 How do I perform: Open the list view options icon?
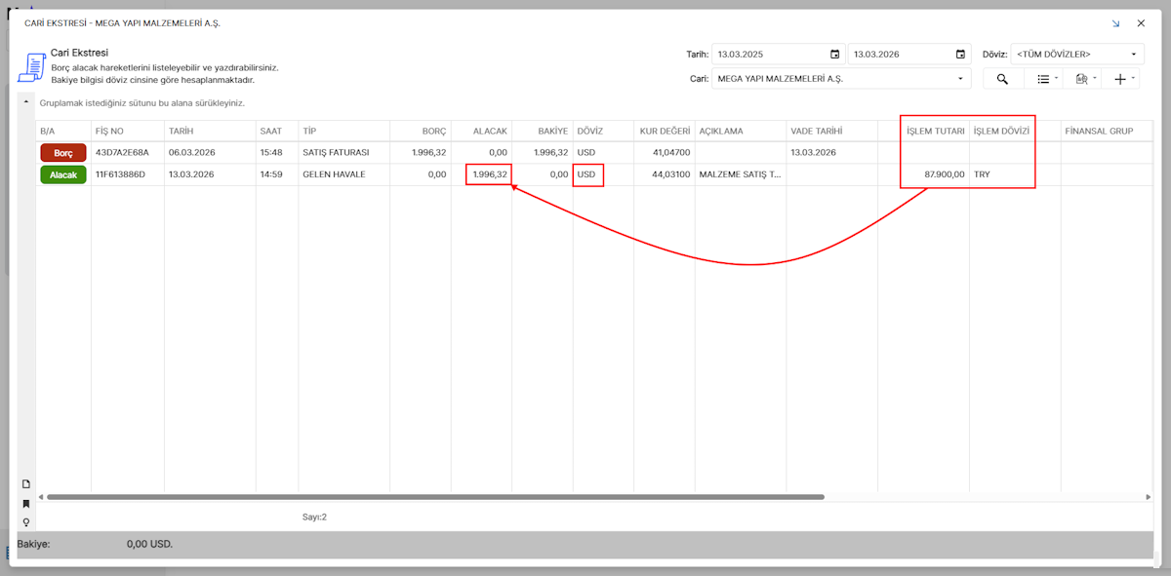point(1043,79)
